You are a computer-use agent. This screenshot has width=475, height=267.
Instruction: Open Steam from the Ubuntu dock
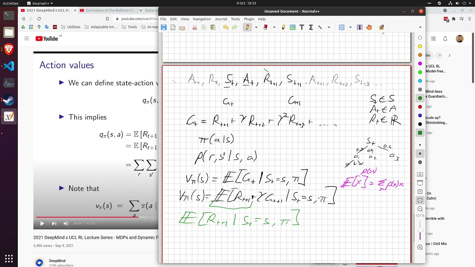tap(9, 100)
